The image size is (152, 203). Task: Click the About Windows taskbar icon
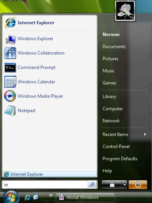(61, 197)
